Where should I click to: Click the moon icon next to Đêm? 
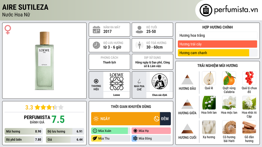tap(157, 119)
